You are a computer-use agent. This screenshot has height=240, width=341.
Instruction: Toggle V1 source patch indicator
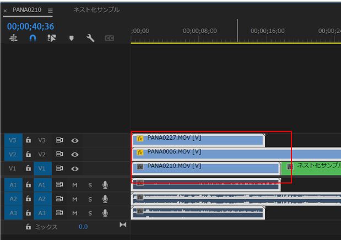pyautogui.click(x=13, y=168)
